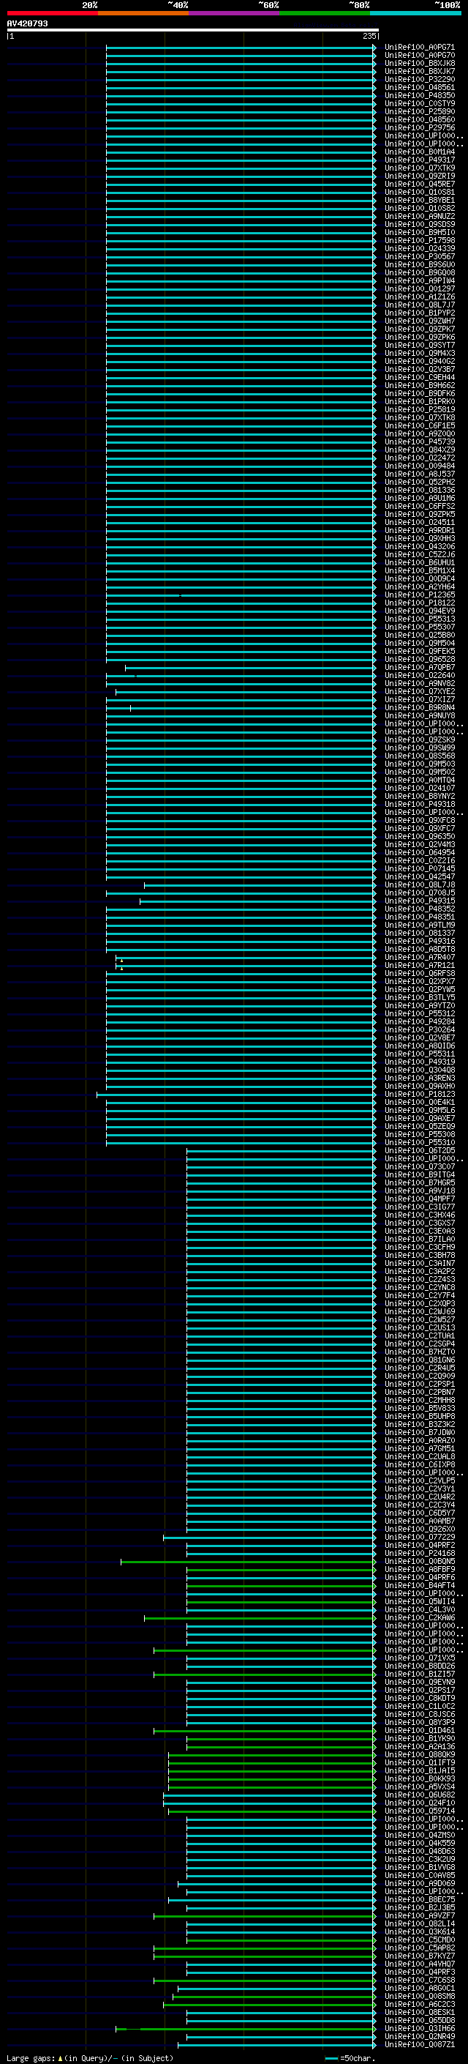Click the white query length bar
The image size is (468, 2064).
coord(193,29)
